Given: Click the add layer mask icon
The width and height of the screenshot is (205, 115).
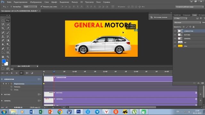Looking at the screenshot, I should click(x=202, y=83).
